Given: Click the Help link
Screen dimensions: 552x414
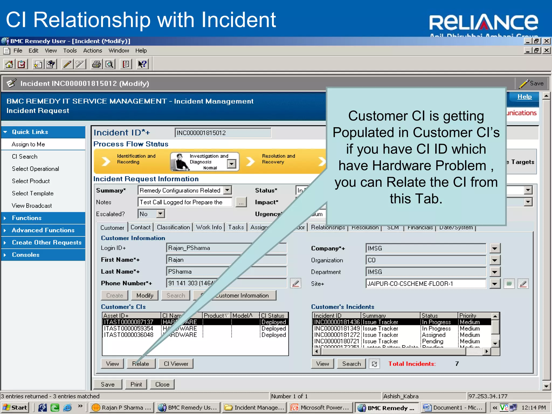Looking at the screenshot, I should pos(525,97).
